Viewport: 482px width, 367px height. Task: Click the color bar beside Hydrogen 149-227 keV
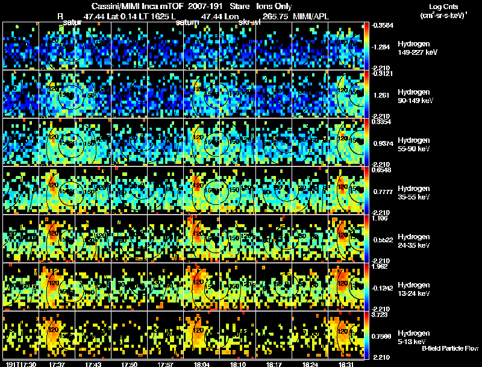coord(366,46)
